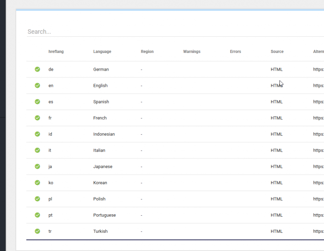
Task: Click green check icon for French row
Action: (37, 118)
